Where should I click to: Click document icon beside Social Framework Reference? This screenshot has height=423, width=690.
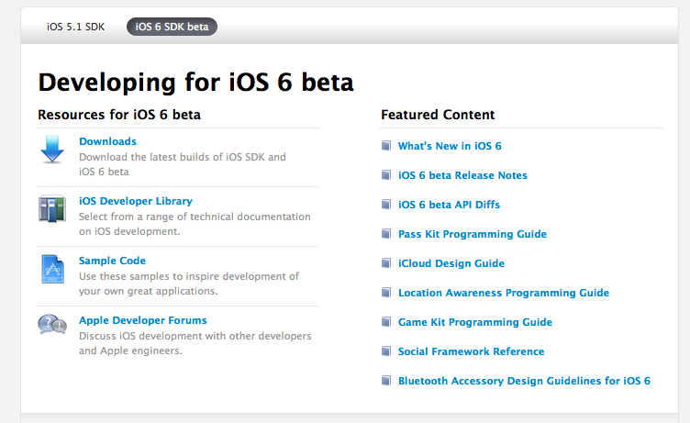(386, 351)
